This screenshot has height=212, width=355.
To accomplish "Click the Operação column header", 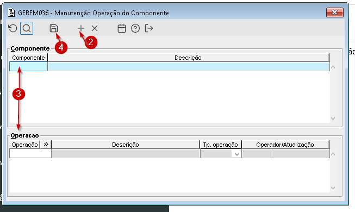I will [25, 145].
